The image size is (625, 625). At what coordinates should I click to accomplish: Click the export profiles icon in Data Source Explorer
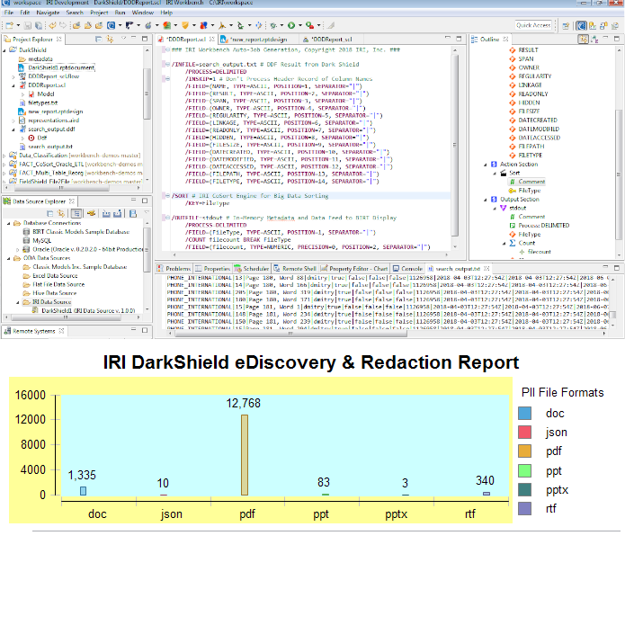(x=117, y=213)
